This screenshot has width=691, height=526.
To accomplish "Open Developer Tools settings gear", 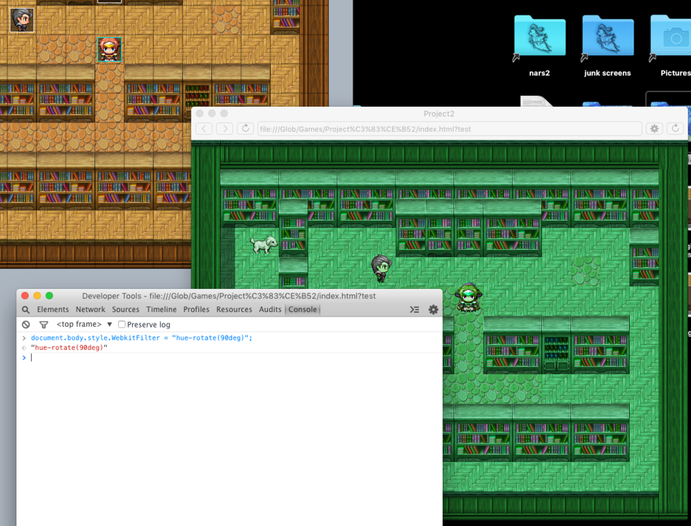I will tap(433, 309).
